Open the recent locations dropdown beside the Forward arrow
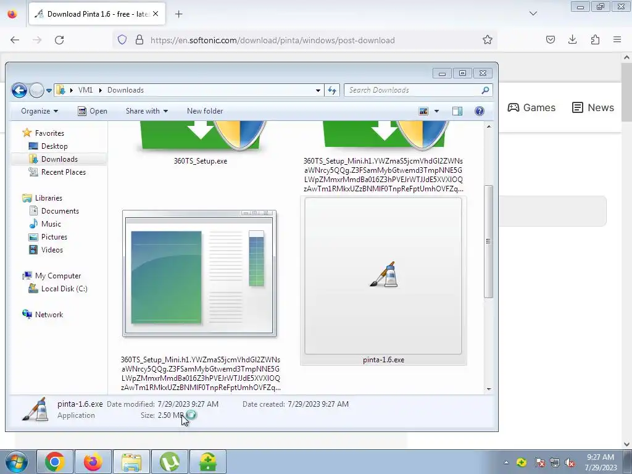Image resolution: width=632 pixels, height=474 pixels. click(x=49, y=90)
